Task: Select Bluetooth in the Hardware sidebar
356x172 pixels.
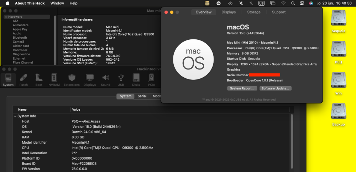Action: (x=20, y=38)
